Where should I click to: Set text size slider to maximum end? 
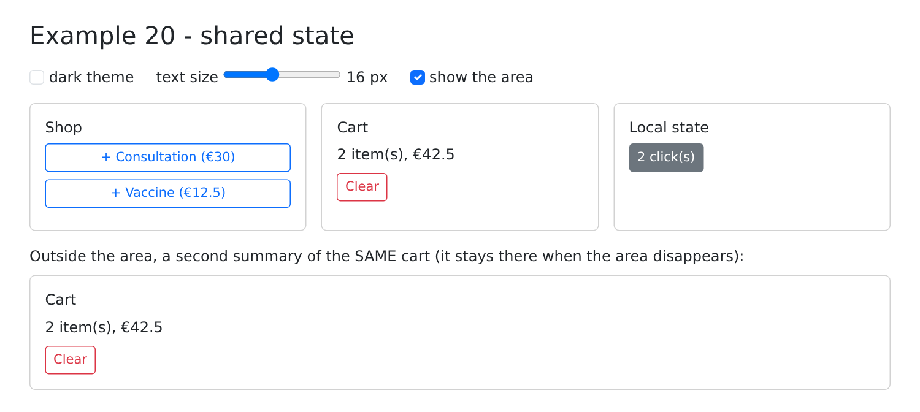pos(339,75)
